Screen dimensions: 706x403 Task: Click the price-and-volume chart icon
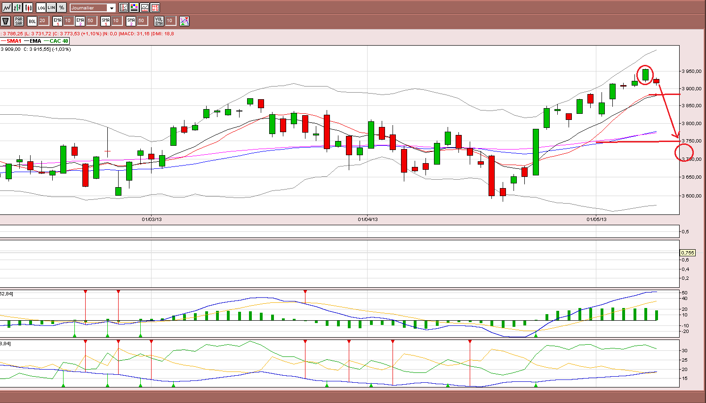click(144, 8)
